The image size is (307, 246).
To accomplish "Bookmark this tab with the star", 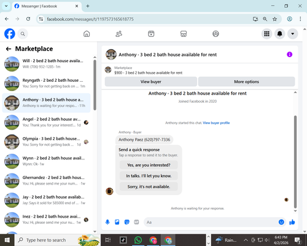I will pos(274,19).
